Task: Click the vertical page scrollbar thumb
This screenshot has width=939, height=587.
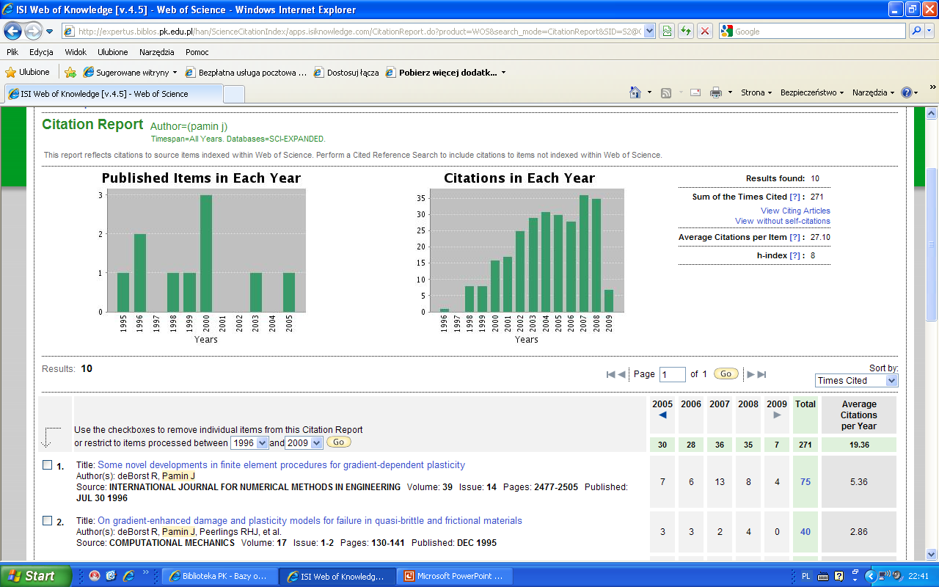Action: coord(931,244)
